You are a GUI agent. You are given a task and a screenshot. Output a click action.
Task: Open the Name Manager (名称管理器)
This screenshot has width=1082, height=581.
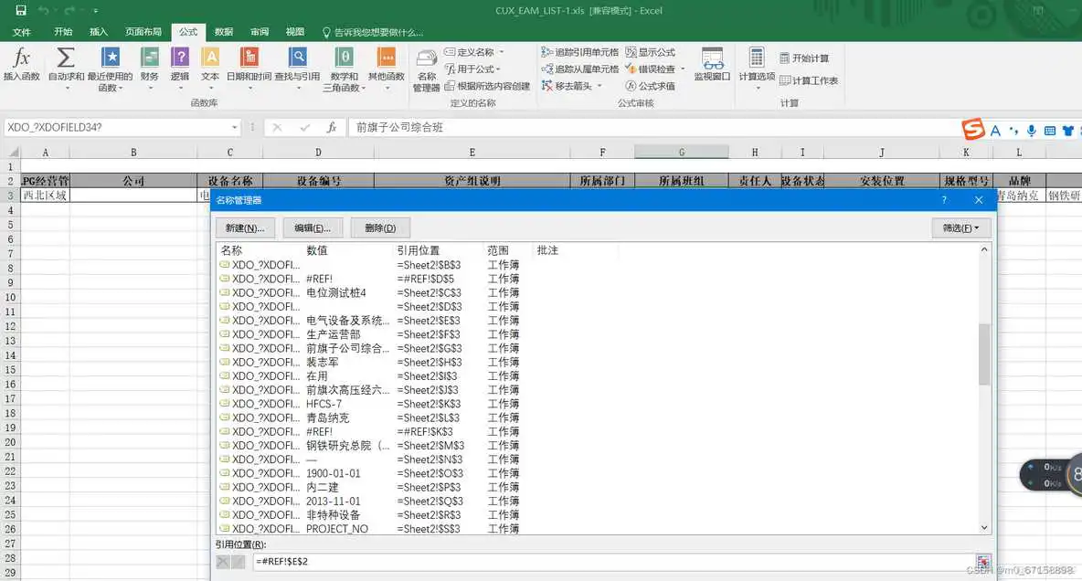pyautogui.click(x=426, y=69)
